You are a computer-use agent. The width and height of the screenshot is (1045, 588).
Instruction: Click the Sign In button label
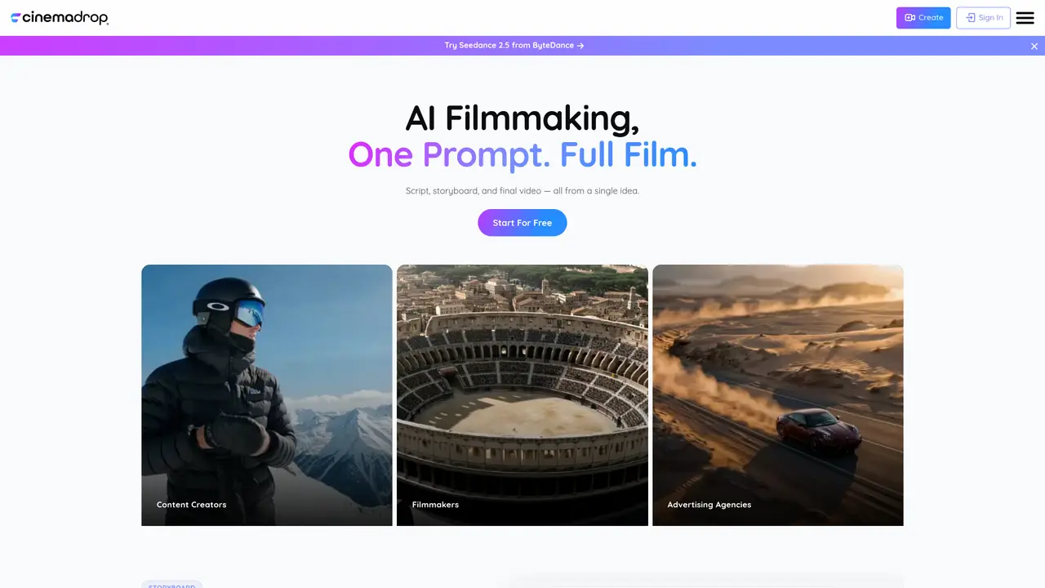click(x=990, y=18)
